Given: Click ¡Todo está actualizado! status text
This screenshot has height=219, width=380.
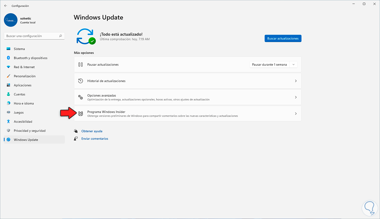Looking at the screenshot, I should pyautogui.click(x=121, y=34).
